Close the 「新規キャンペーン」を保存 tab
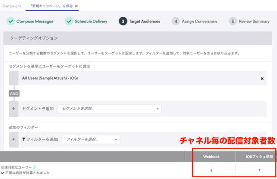The image size is (277, 179). [x=77, y=6]
